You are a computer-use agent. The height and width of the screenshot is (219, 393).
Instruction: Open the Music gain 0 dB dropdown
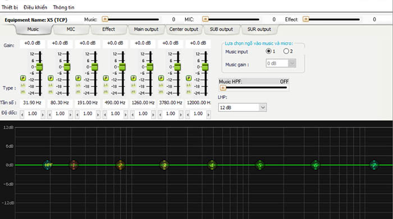click(281, 63)
